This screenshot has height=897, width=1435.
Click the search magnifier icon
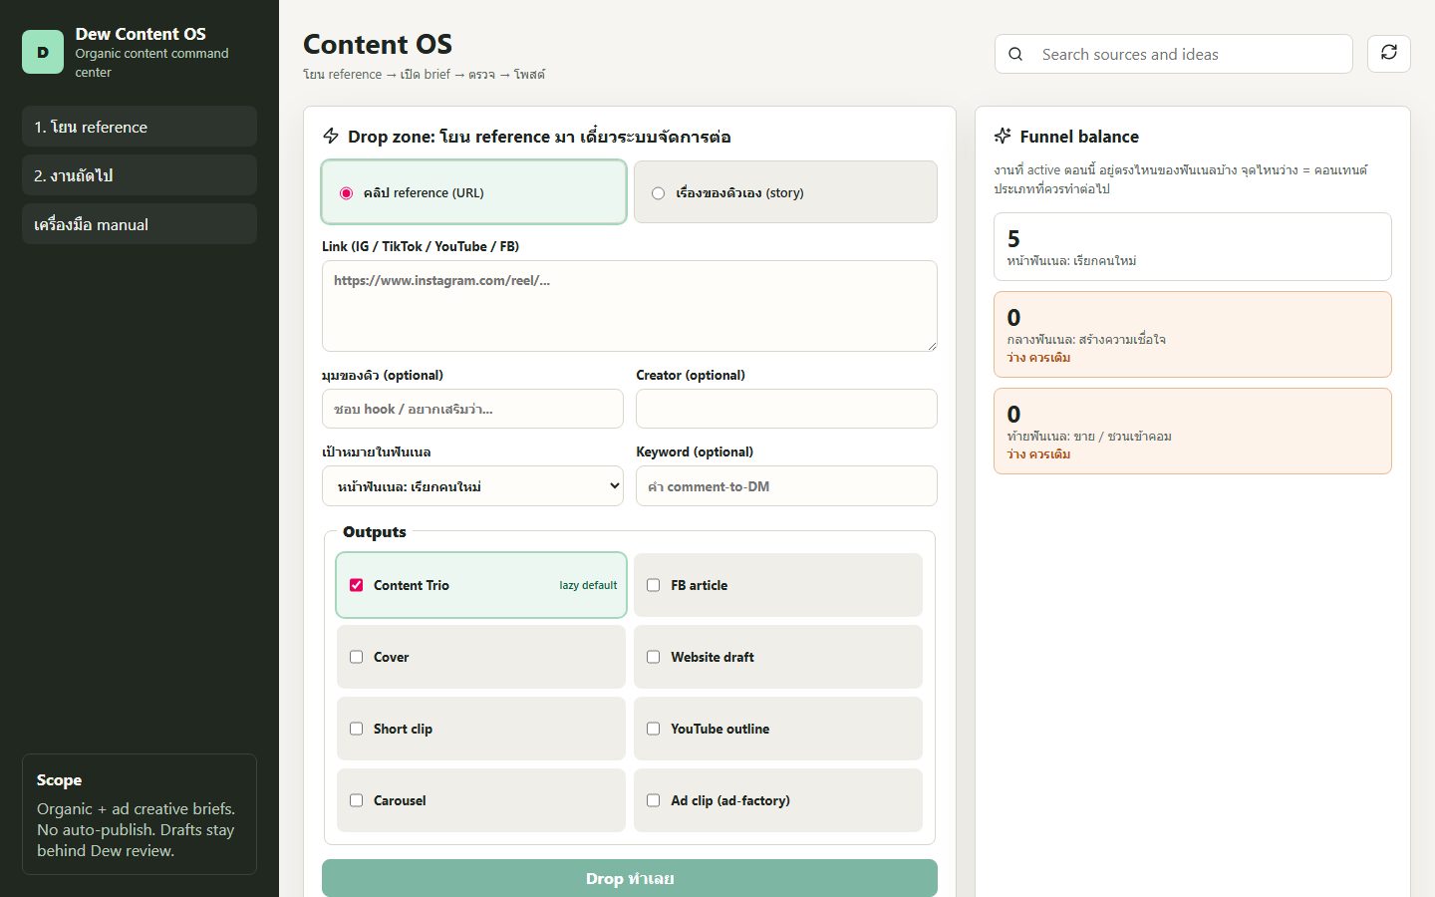click(1015, 55)
